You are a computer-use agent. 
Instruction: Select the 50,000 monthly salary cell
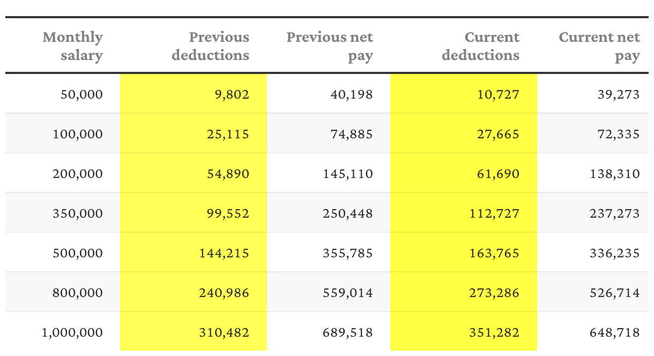pos(63,94)
